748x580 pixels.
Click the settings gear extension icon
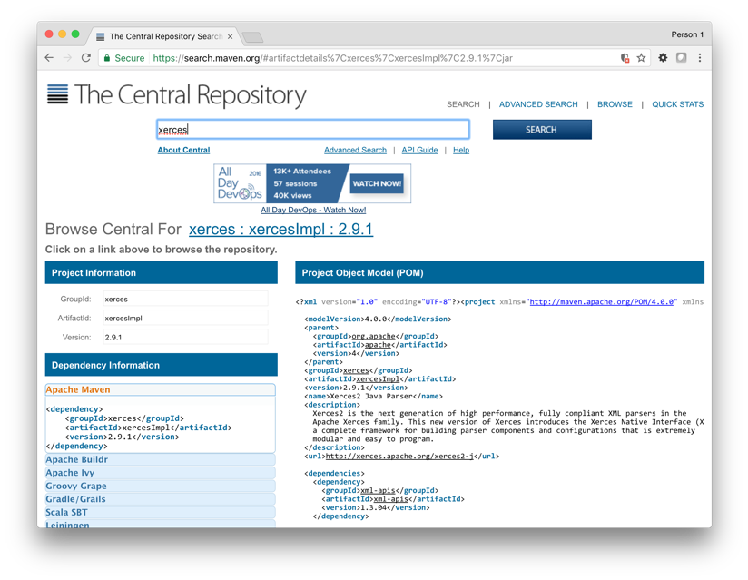click(x=663, y=58)
